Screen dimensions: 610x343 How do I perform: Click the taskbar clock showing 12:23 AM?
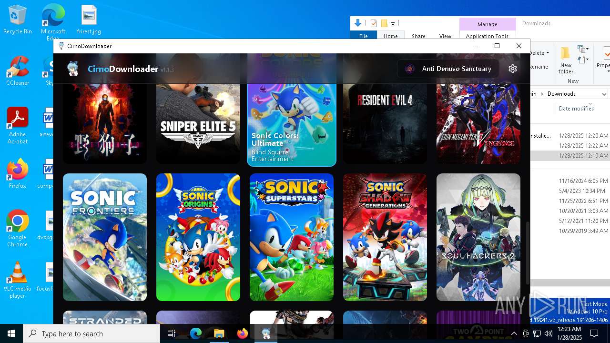569,333
